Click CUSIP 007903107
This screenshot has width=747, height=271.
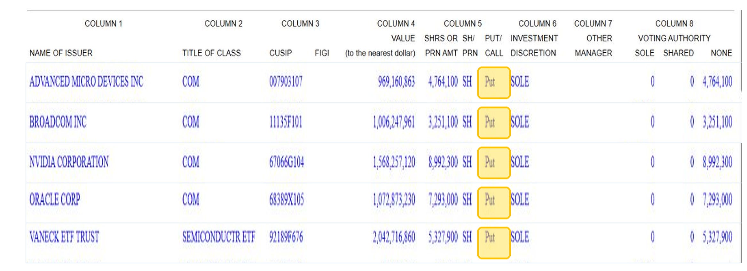[x=286, y=82]
